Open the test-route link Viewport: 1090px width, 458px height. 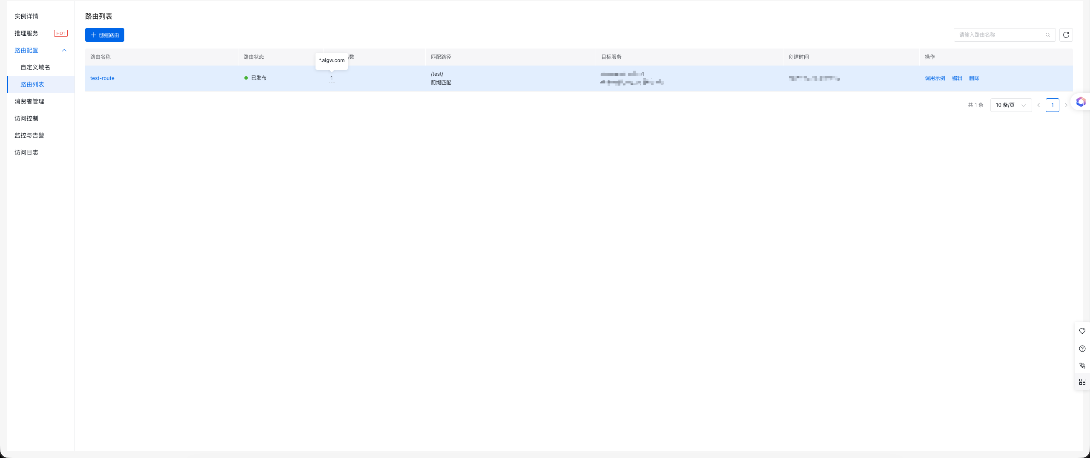[x=102, y=78]
